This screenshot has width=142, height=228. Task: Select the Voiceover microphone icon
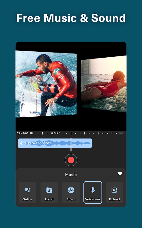[93, 190]
